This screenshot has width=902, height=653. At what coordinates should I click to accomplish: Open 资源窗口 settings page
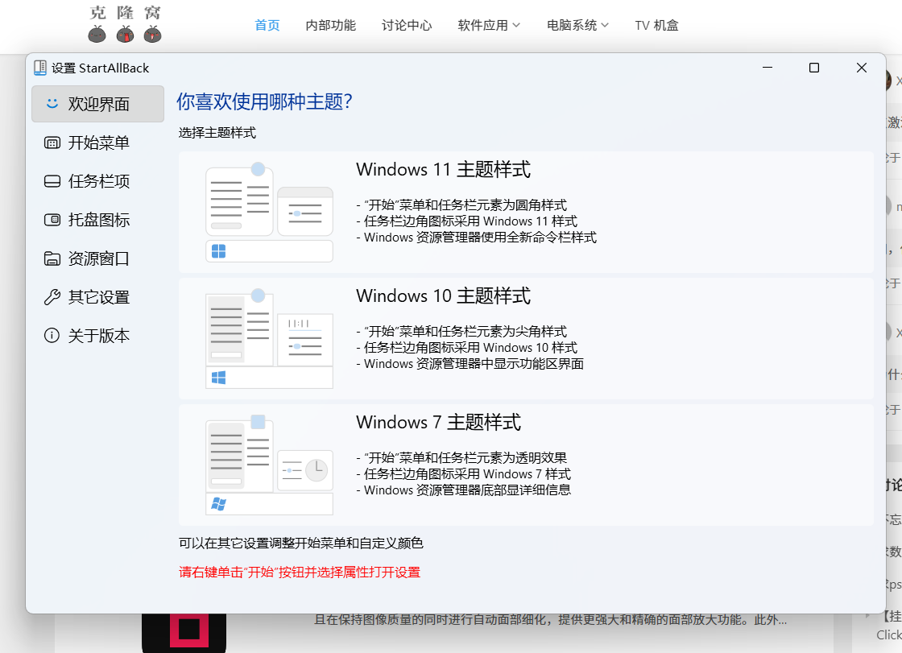(97, 258)
